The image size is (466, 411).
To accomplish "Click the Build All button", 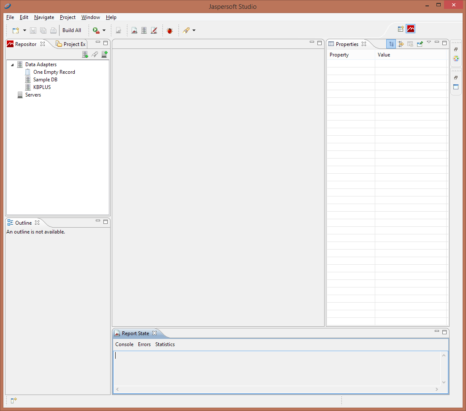I will [72, 30].
